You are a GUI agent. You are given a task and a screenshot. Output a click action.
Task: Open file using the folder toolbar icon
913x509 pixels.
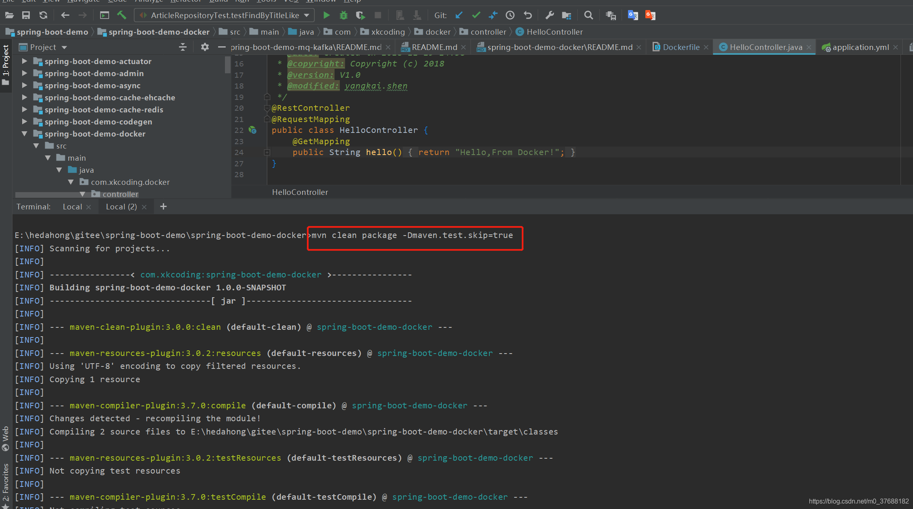[9, 15]
